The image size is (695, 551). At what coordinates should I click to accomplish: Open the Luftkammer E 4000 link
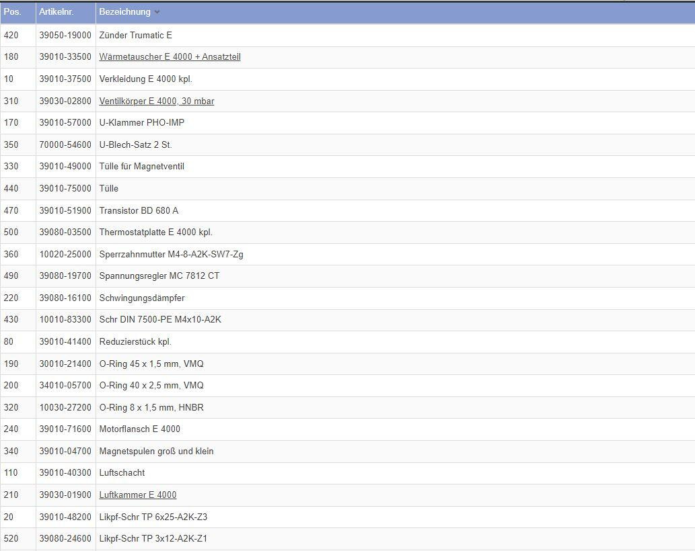tap(137, 495)
